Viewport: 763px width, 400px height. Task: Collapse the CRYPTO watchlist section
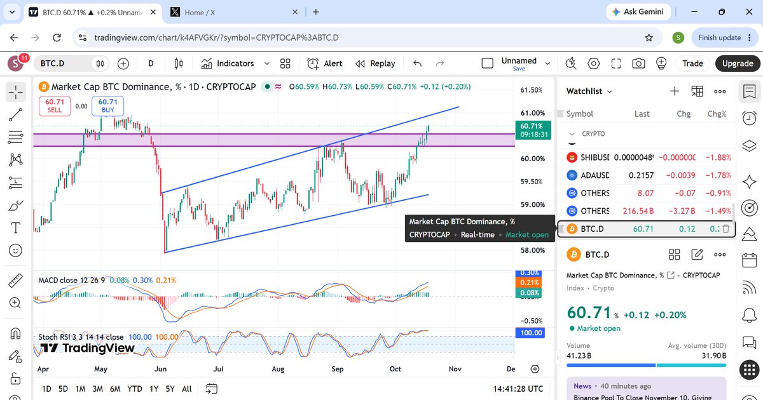[571, 134]
